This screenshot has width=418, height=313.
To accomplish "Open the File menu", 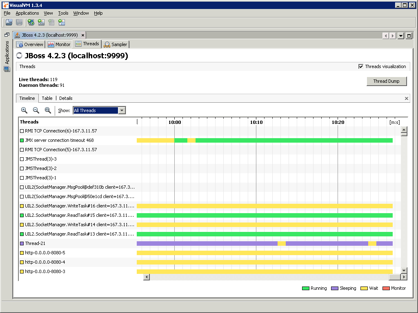I will [x=7, y=13].
